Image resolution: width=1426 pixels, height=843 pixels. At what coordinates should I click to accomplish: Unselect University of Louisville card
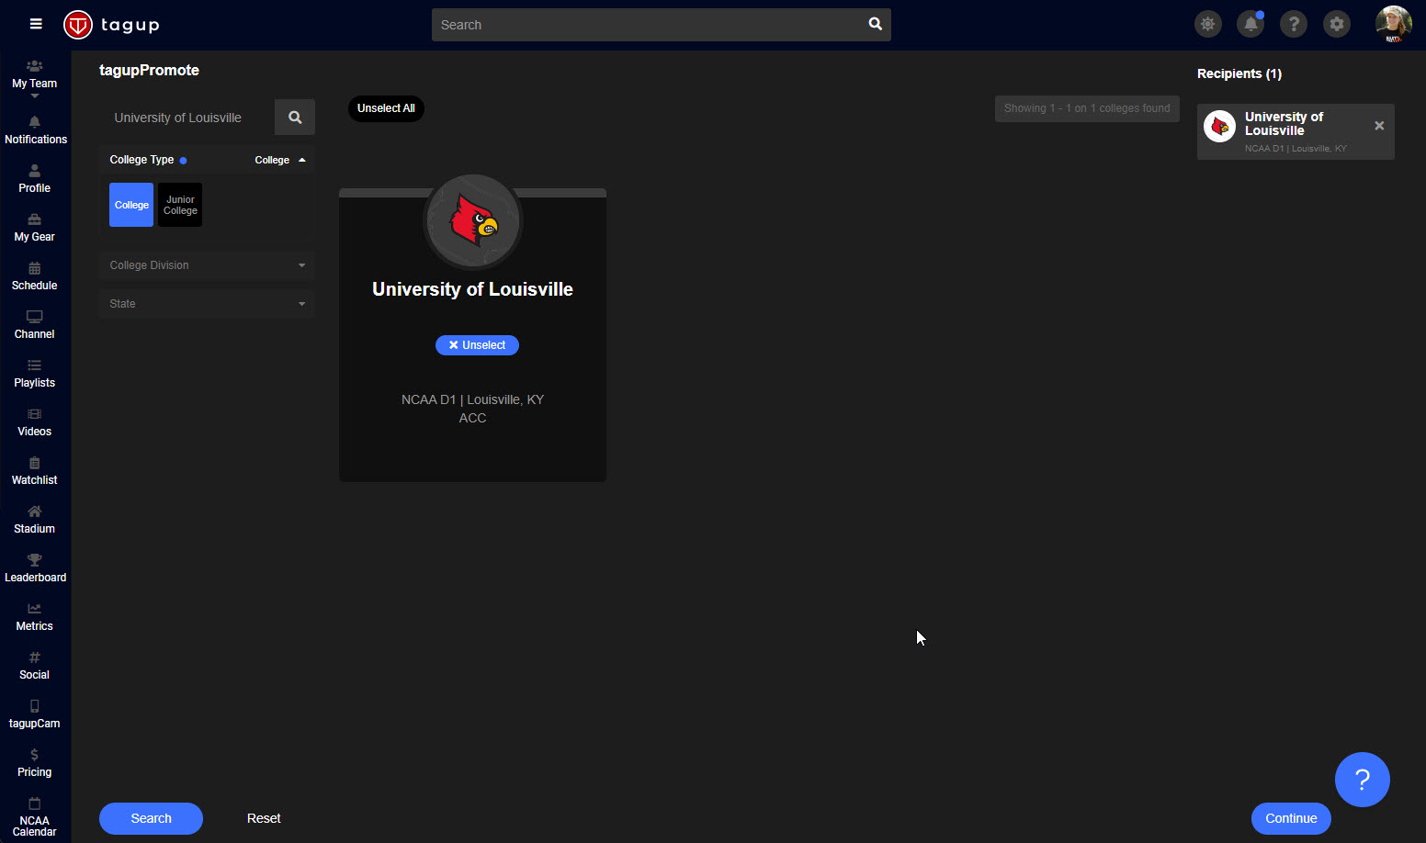[477, 345]
